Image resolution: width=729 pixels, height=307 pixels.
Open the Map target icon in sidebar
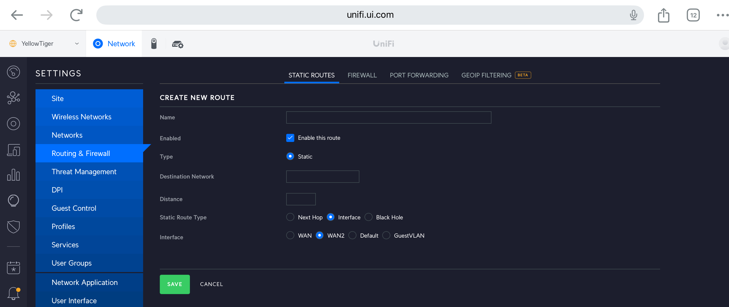13,124
